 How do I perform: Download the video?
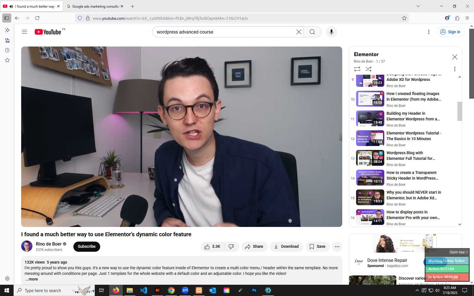(286, 246)
